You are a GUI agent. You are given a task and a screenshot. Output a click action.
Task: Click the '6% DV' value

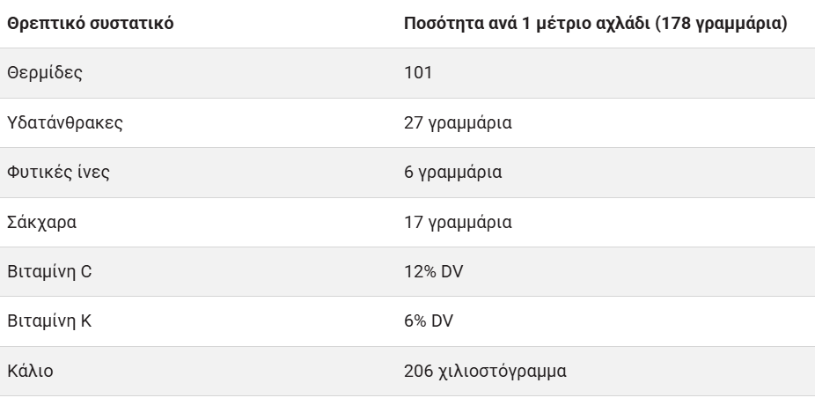click(429, 321)
